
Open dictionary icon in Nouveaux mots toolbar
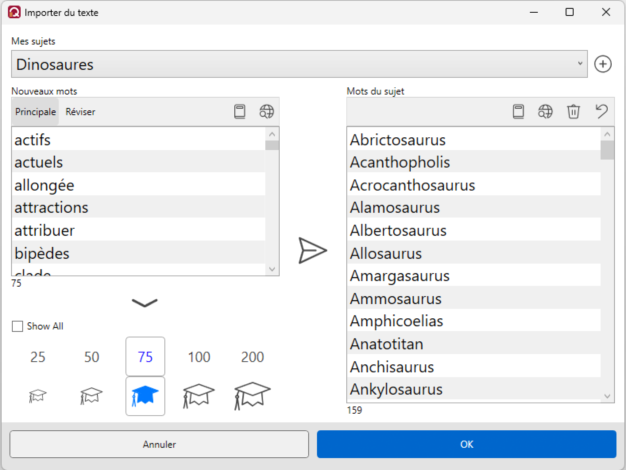pyautogui.click(x=240, y=112)
